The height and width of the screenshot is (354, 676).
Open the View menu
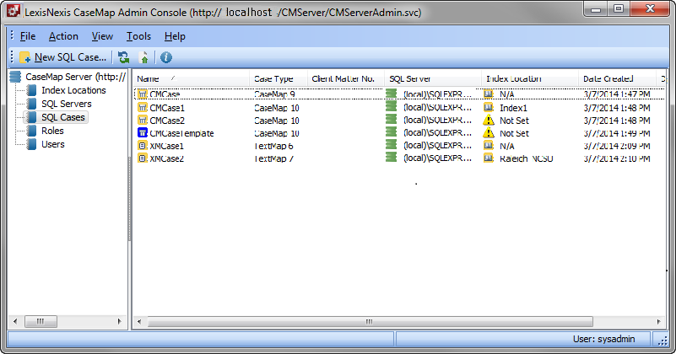pos(102,36)
